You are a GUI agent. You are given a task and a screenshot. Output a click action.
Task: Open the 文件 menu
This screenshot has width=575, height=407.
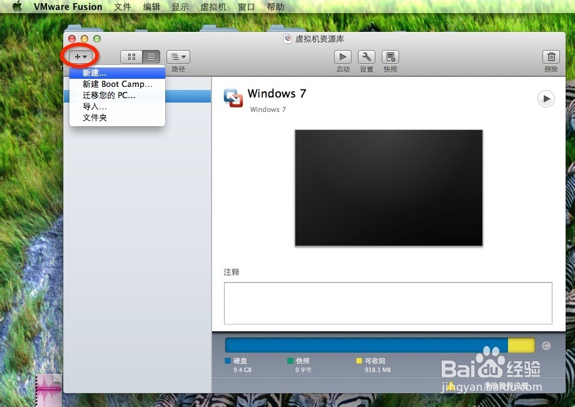point(123,7)
